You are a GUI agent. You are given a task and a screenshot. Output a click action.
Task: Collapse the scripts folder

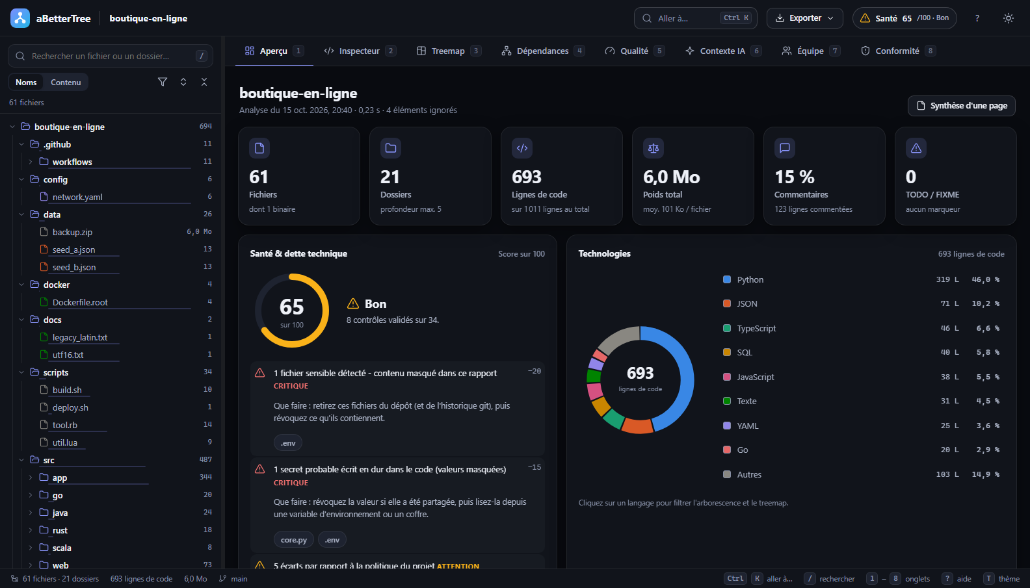[x=21, y=372]
